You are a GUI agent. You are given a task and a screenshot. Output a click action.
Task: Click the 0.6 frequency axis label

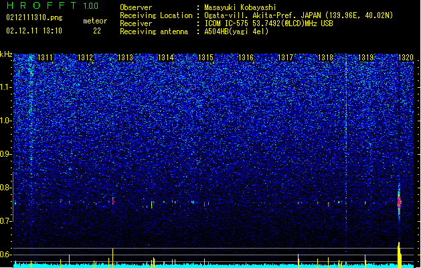click(6, 255)
